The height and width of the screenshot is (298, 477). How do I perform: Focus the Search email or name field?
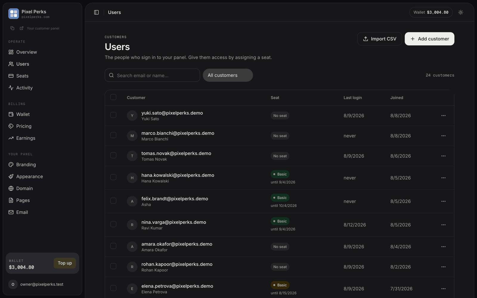point(152,75)
